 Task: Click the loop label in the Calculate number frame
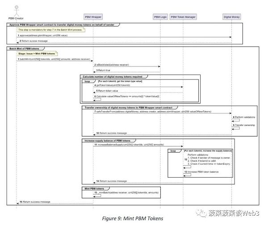[87, 81]
